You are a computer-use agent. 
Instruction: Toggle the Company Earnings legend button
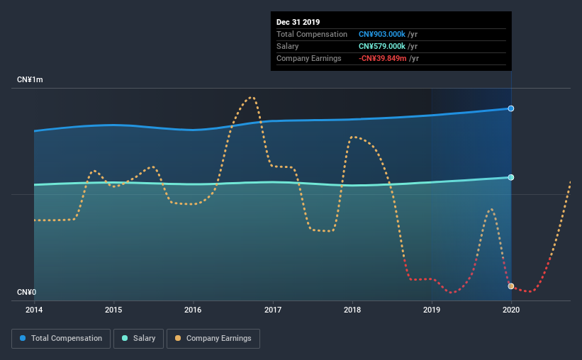[x=213, y=339]
